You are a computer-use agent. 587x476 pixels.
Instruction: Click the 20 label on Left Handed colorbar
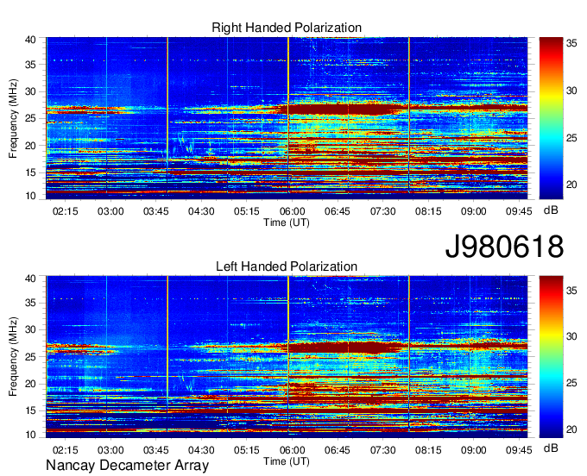571,429
